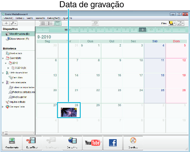Open the wrench tools dropdown
The image size is (190, 152).
13,23
